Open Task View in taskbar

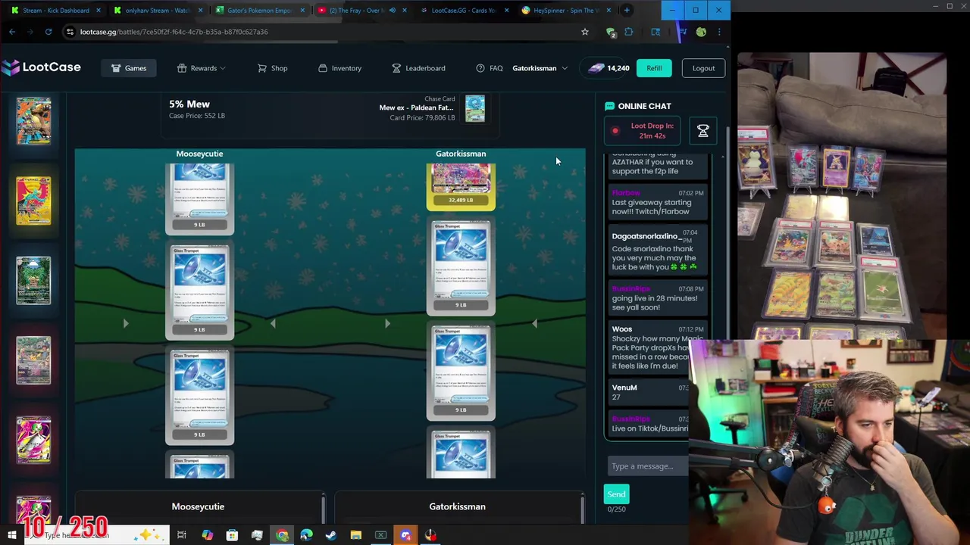pos(182,536)
